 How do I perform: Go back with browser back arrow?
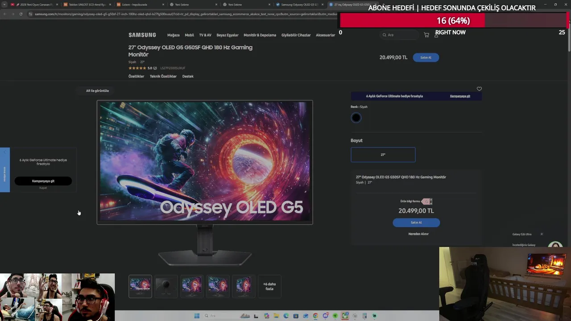[x=4, y=14]
